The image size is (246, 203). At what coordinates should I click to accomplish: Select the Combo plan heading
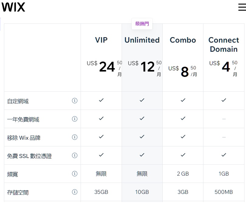(183, 40)
